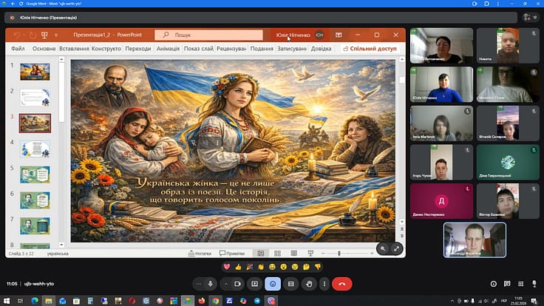The image size is (544, 306).
Task: Select slide 5 thumbnail in panel
Action: click(34, 174)
